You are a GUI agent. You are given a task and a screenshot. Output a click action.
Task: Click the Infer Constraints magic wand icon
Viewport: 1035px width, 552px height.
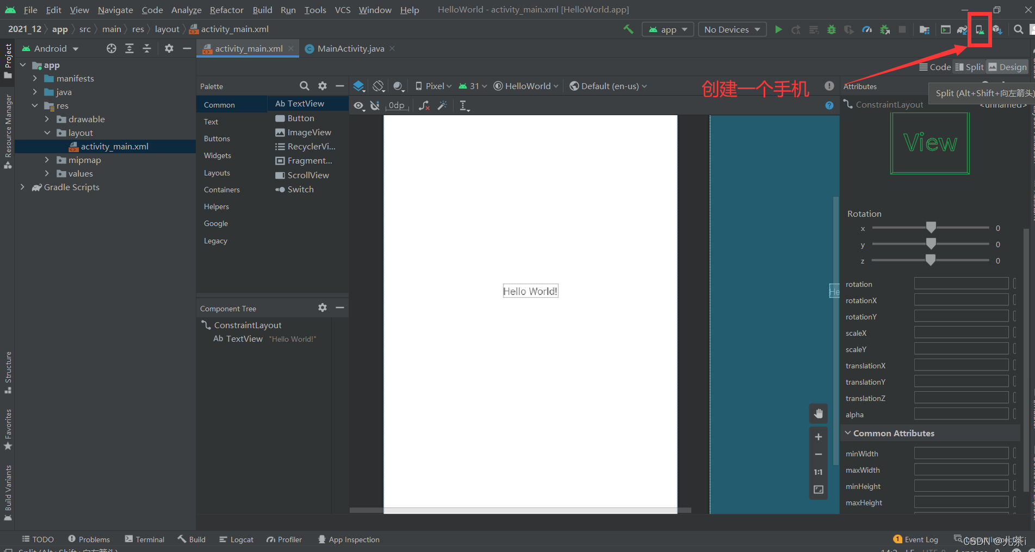(x=442, y=105)
